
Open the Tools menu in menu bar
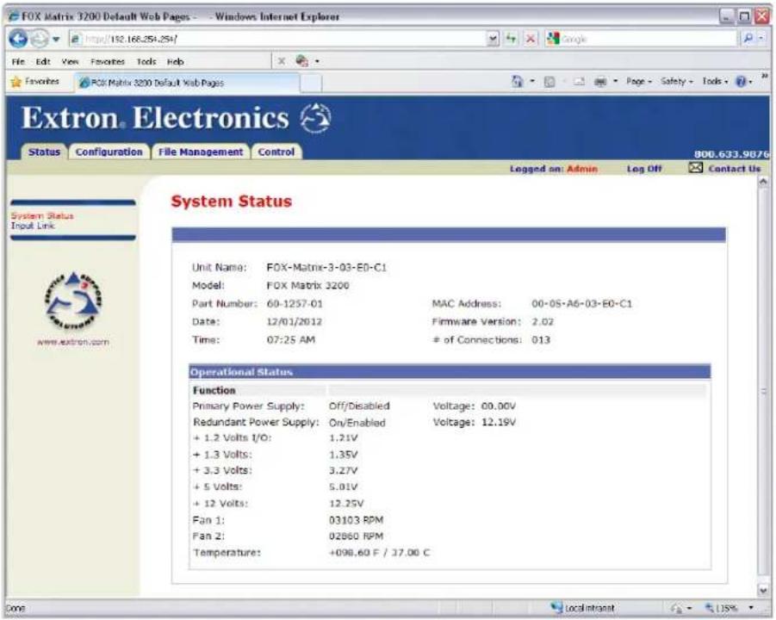tap(146, 61)
